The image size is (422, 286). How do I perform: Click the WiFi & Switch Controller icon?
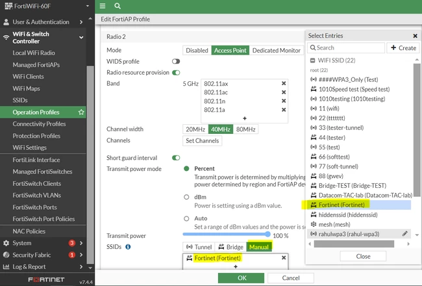[6, 38]
